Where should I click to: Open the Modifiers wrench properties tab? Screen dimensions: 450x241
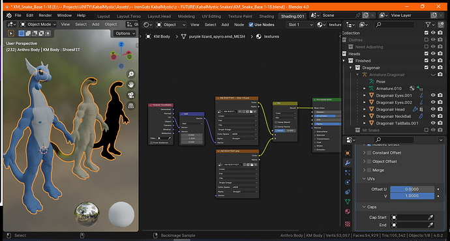(x=348, y=163)
